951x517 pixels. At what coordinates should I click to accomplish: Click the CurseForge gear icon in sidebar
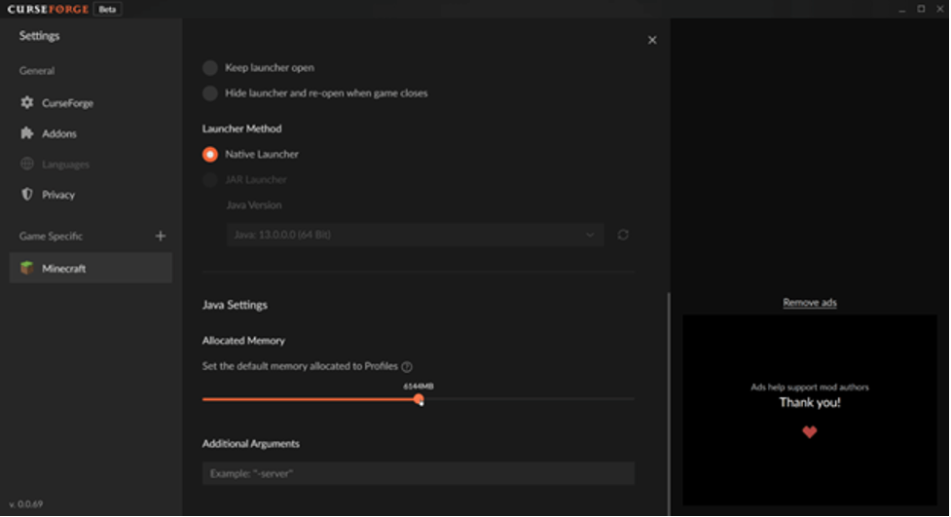click(x=27, y=102)
